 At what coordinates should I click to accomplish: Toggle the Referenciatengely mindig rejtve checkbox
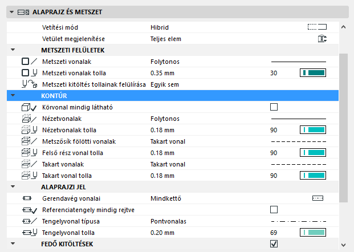click(x=274, y=210)
